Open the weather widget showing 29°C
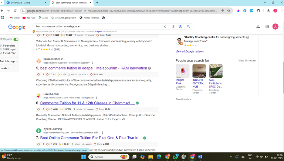The image size is (284, 161). [x=11, y=157]
